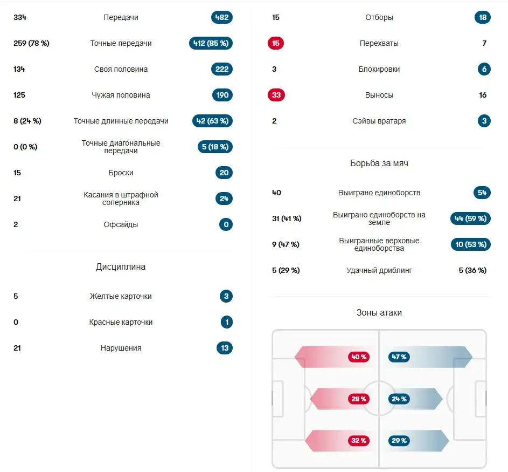The width and height of the screenshot is (508, 472).
Task: Select the 13 fouls badge in Нарушения row
Action: [225, 348]
